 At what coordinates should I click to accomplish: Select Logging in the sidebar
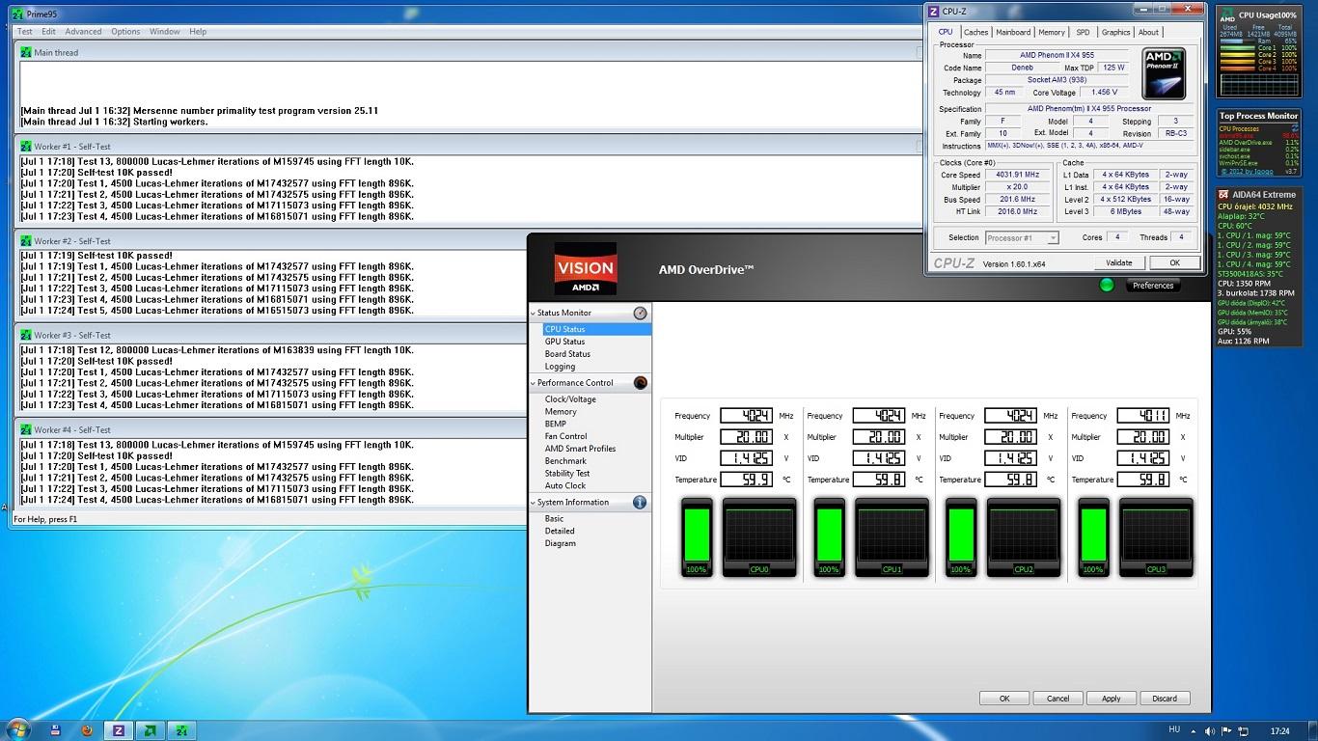tap(560, 367)
